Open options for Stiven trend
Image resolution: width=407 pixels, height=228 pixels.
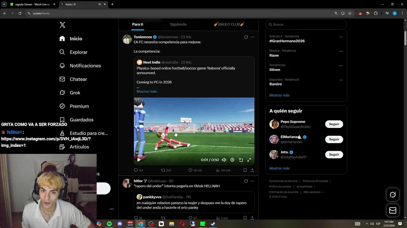click(x=341, y=66)
